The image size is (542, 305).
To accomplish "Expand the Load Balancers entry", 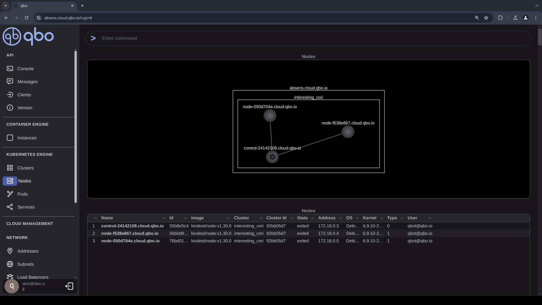I will click(76, 277).
